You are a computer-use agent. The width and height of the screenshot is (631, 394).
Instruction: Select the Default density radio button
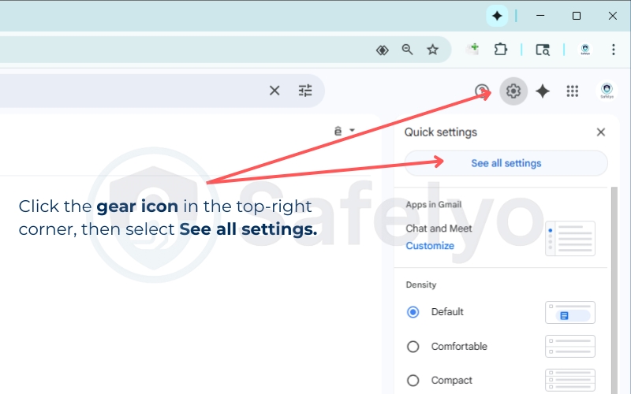[x=413, y=312]
